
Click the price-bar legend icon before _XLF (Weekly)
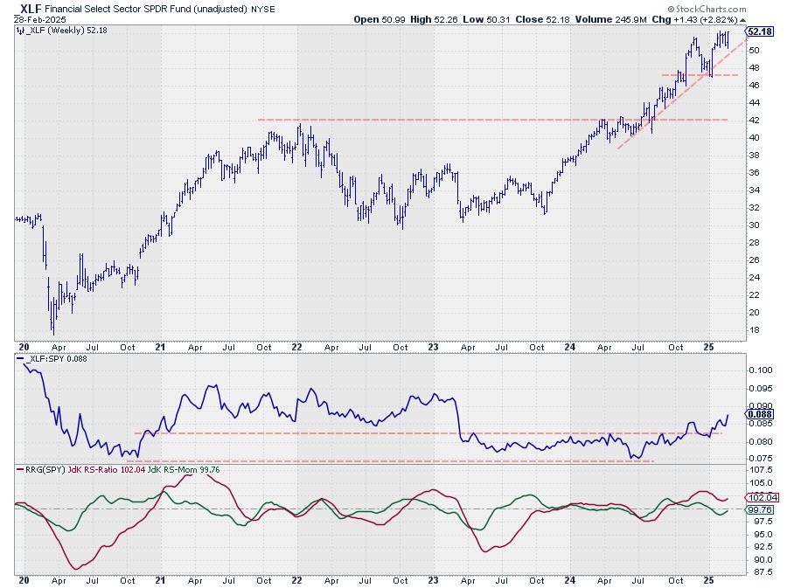[x=20, y=31]
